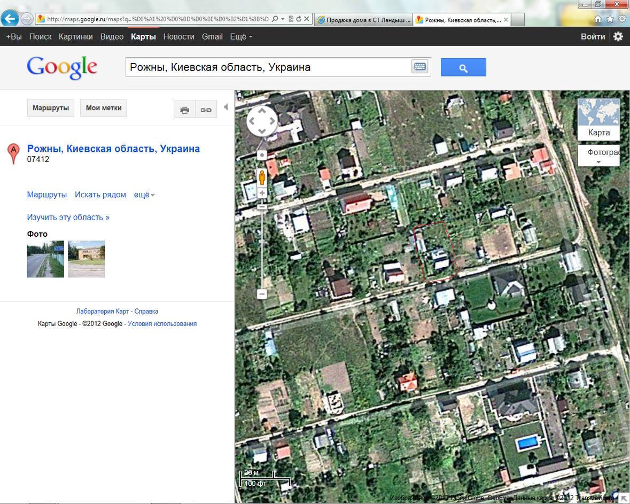Open Поиск in the top bar
This screenshot has width=630, height=504.
(40, 36)
